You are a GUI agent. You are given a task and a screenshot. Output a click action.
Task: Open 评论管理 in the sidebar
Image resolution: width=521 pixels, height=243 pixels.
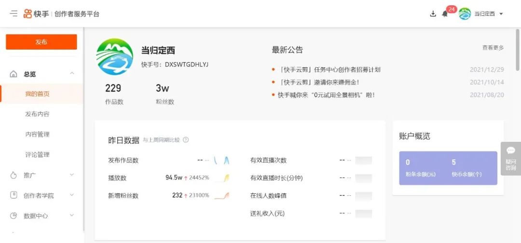[x=37, y=154]
